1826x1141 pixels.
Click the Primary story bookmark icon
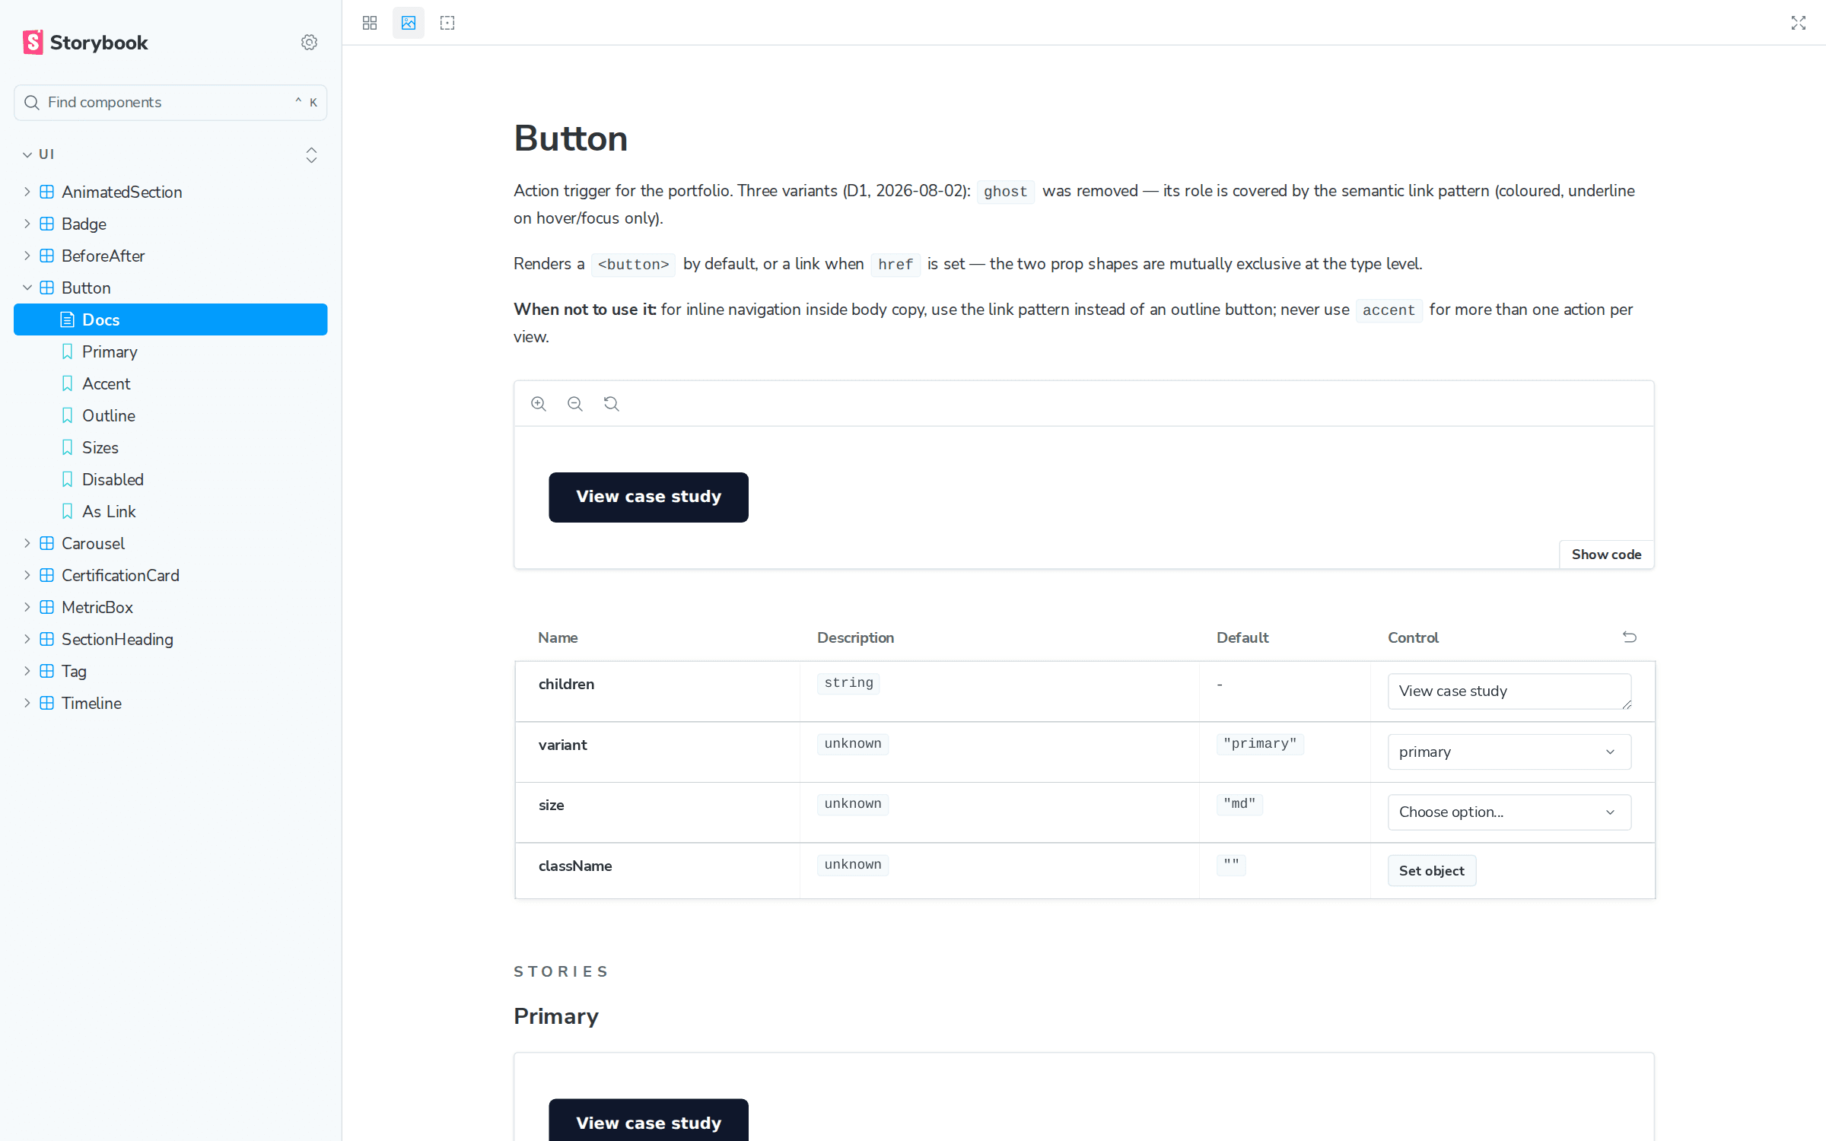[x=67, y=351]
